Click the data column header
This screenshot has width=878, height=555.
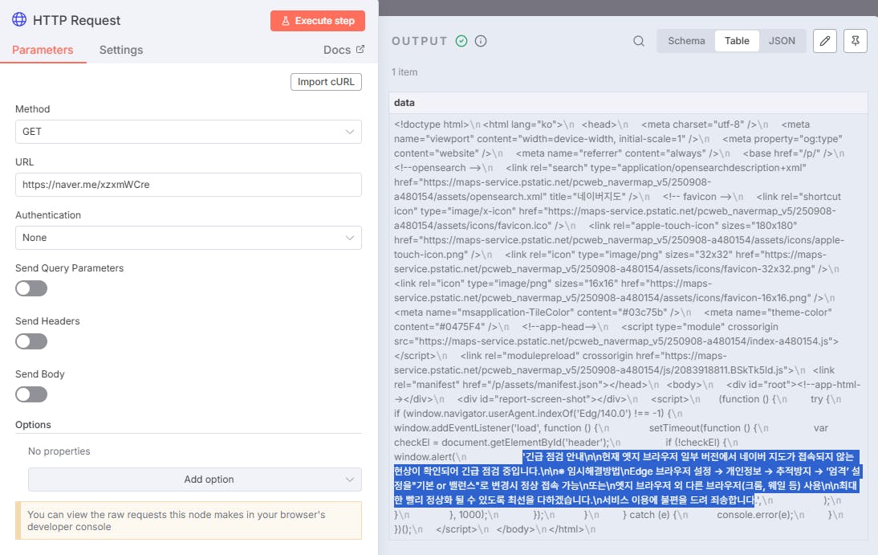tap(628, 103)
